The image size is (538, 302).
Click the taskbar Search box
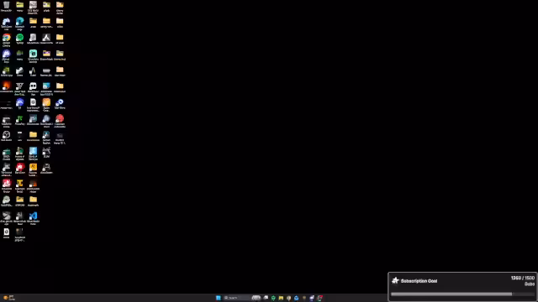click(236, 298)
